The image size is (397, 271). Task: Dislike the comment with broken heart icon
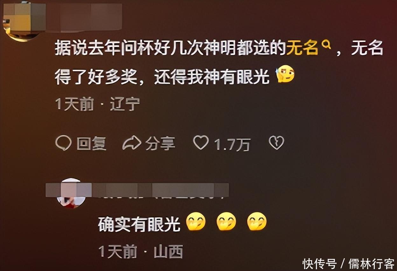click(x=276, y=143)
